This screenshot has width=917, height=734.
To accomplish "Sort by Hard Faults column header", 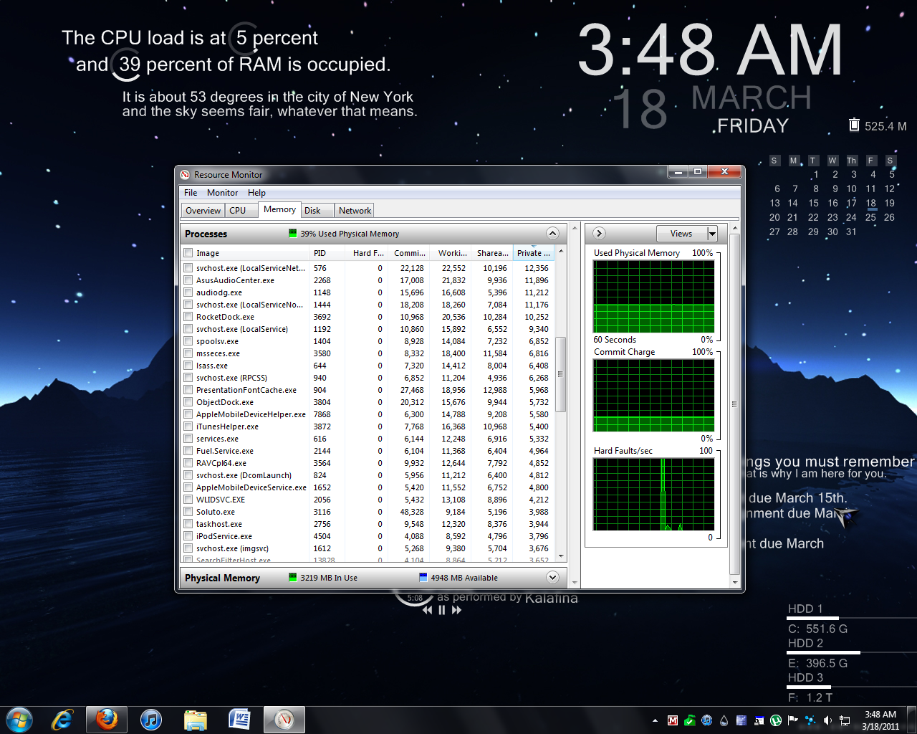I will [367, 253].
